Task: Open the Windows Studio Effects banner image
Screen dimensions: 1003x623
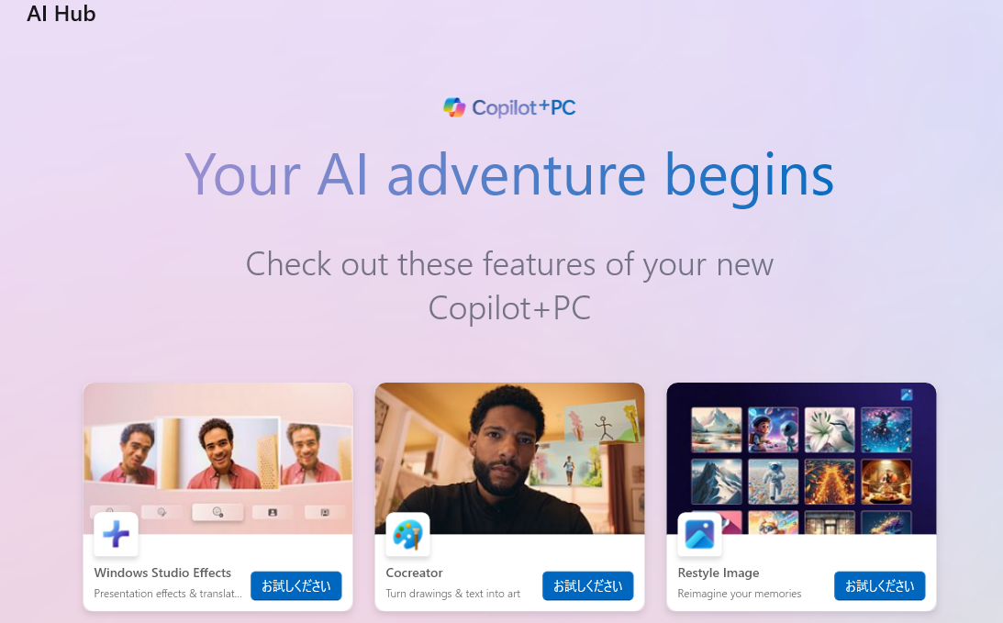Action: (218, 458)
